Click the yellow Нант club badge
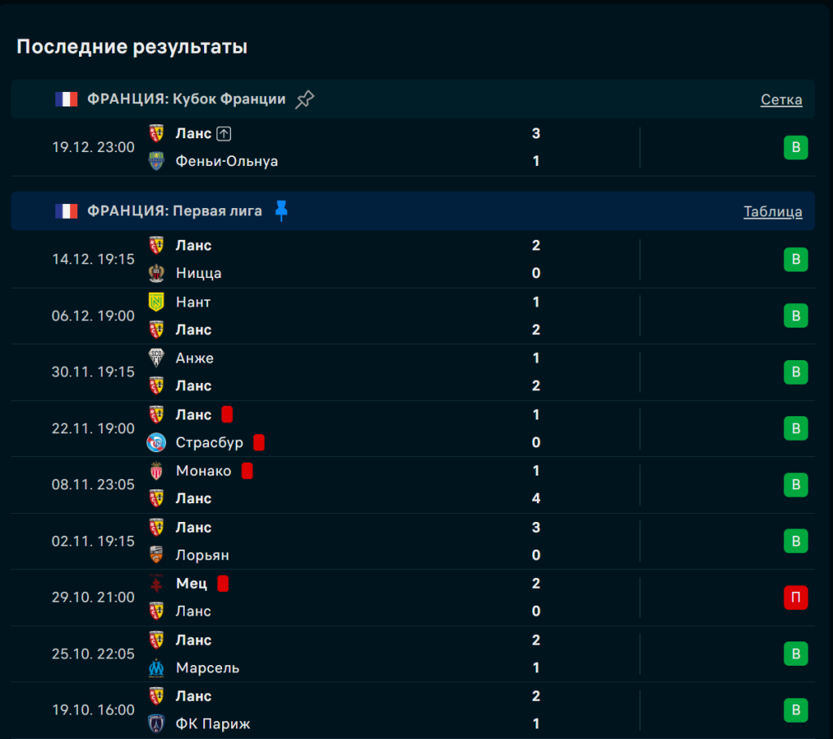The height and width of the screenshot is (739, 833). pos(156,302)
